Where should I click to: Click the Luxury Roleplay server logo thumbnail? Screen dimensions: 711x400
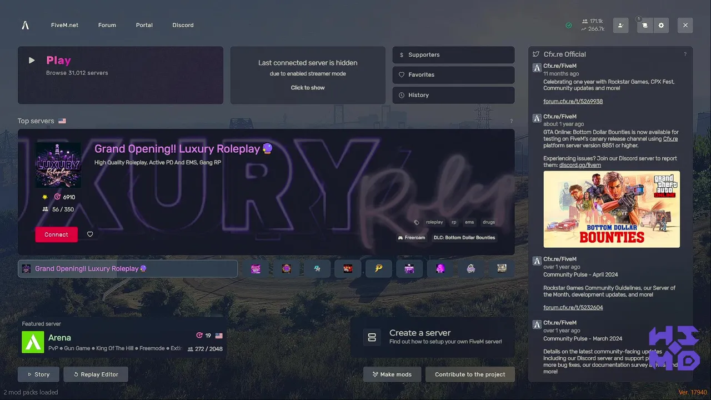coord(58,165)
